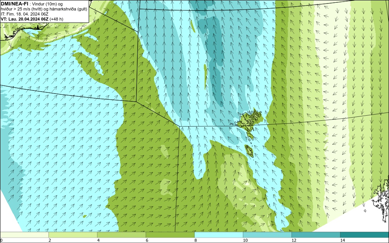Click legend scale label "4"
389x243 pixels.
(x=98, y=240)
